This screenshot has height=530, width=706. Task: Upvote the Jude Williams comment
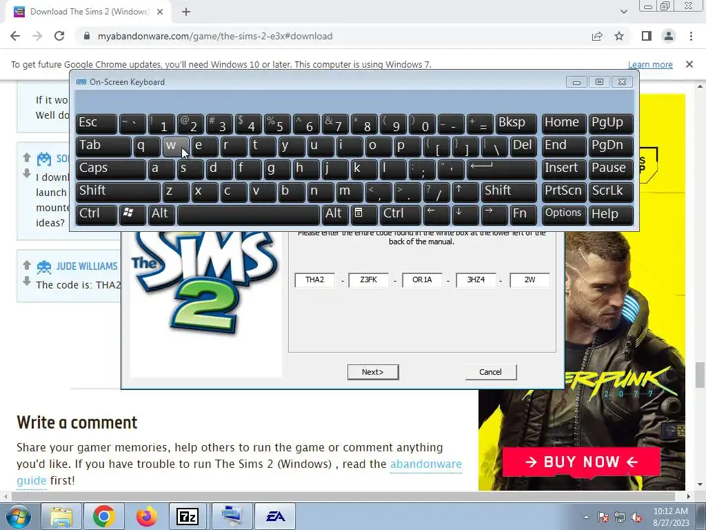[27, 265]
